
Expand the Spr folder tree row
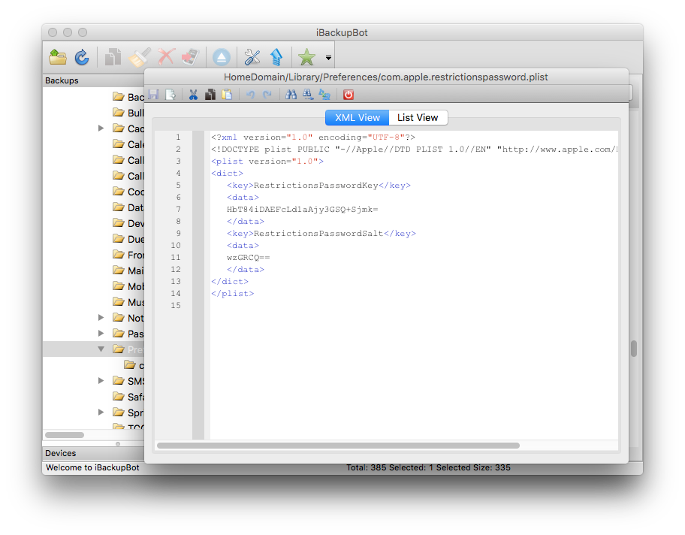101,413
